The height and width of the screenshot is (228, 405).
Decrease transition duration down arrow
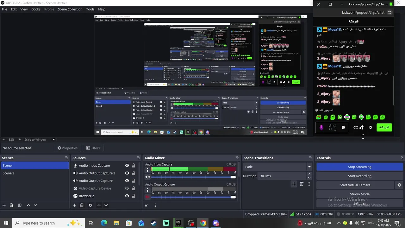[309, 178]
